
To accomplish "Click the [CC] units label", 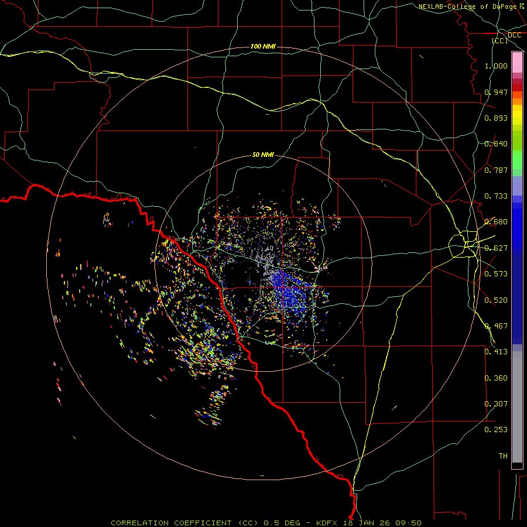I will click(500, 40).
